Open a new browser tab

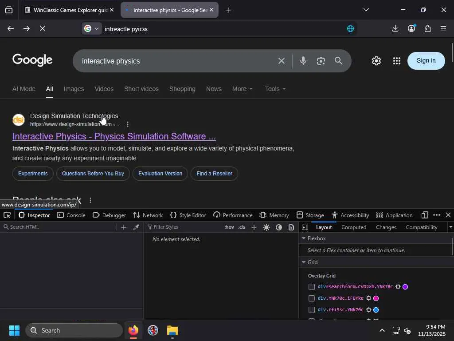(x=228, y=10)
